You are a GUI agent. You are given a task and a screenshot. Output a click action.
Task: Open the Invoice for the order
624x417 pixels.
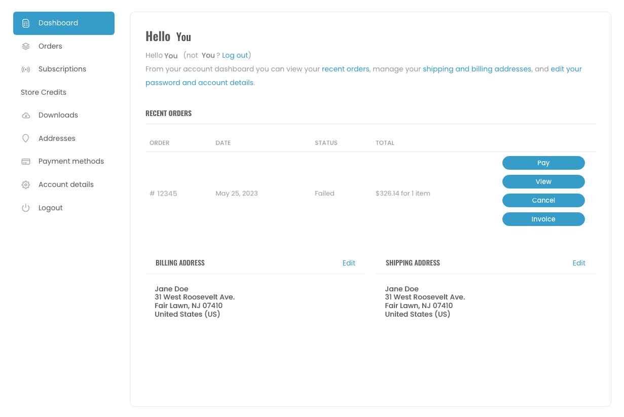point(543,219)
